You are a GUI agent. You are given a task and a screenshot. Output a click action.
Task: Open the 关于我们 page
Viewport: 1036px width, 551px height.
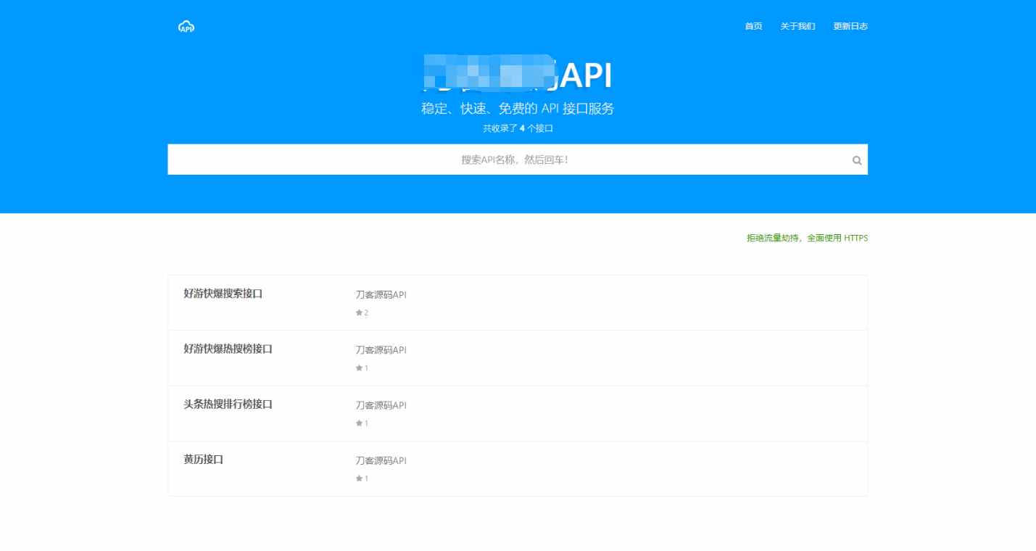pyautogui.click(x=797, y=26)
